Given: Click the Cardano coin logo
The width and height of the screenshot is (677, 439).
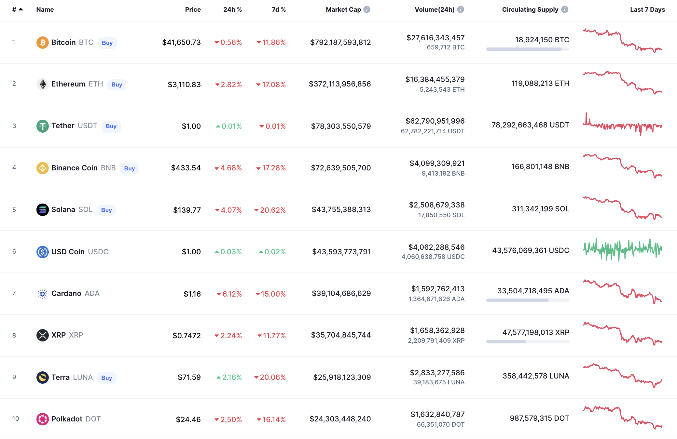Looking at the screenshot, I should (x=42, y=294).
